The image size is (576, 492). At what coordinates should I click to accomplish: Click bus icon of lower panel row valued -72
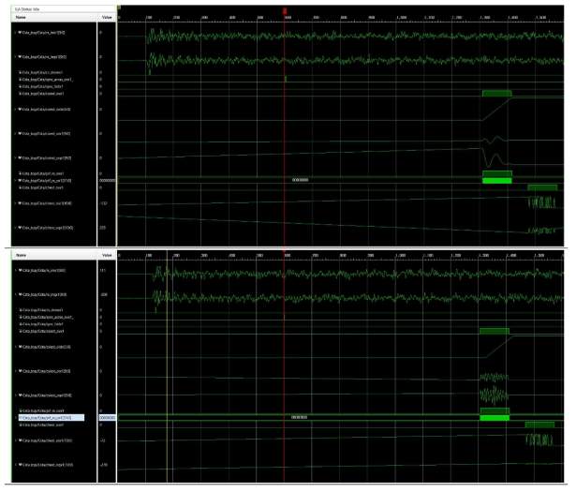(x=21, y=440)
